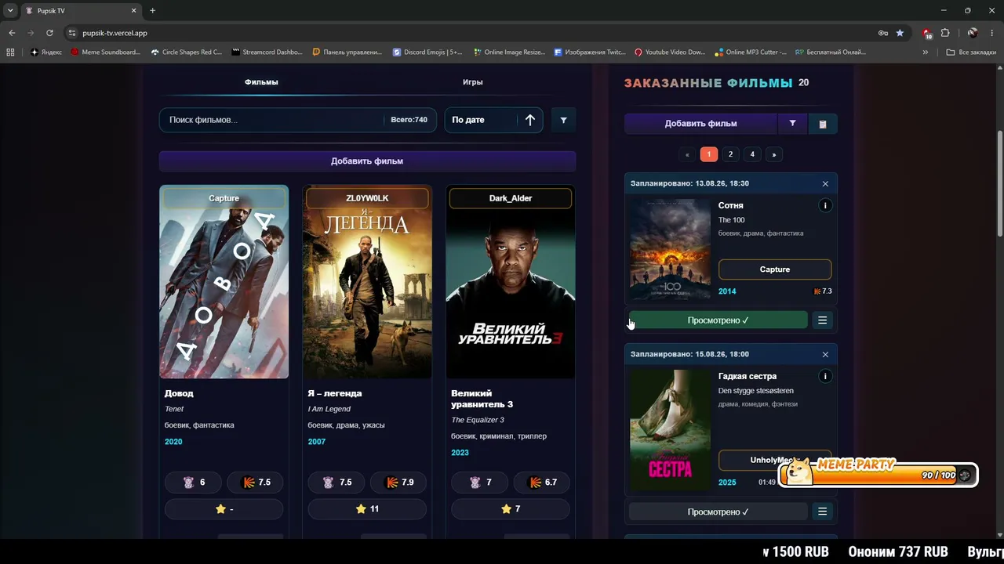
Task: Expand the hidden bookmarks overflow chevron
Action: 926,52
